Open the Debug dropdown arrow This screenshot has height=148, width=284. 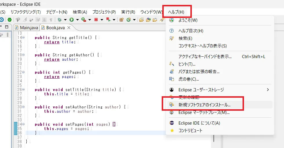pyautogui.click(x=65, y=20)
